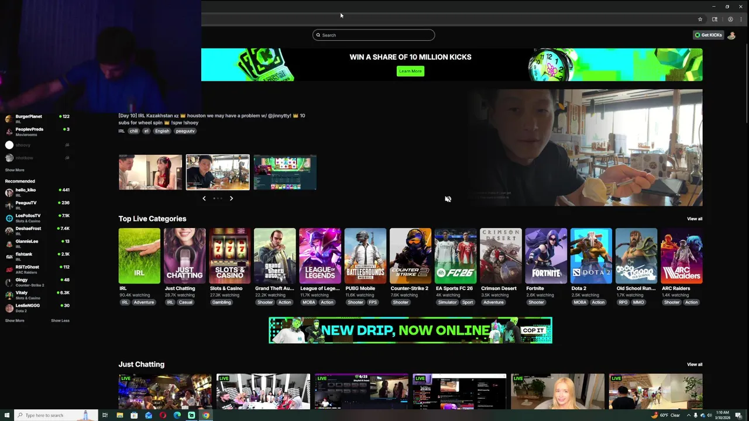
Task: Open Vitaly recommended channel
Action: click(37, 295)
